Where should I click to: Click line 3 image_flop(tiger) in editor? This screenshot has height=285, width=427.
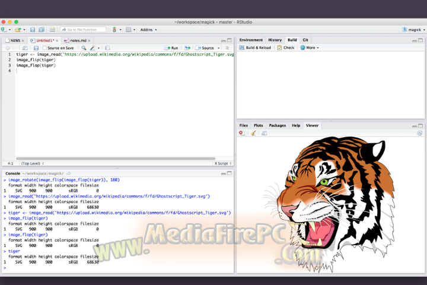coord(36,65)
